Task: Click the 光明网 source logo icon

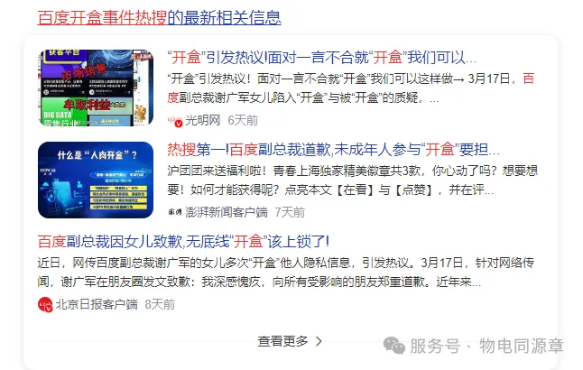Action: tap(175, 121)
